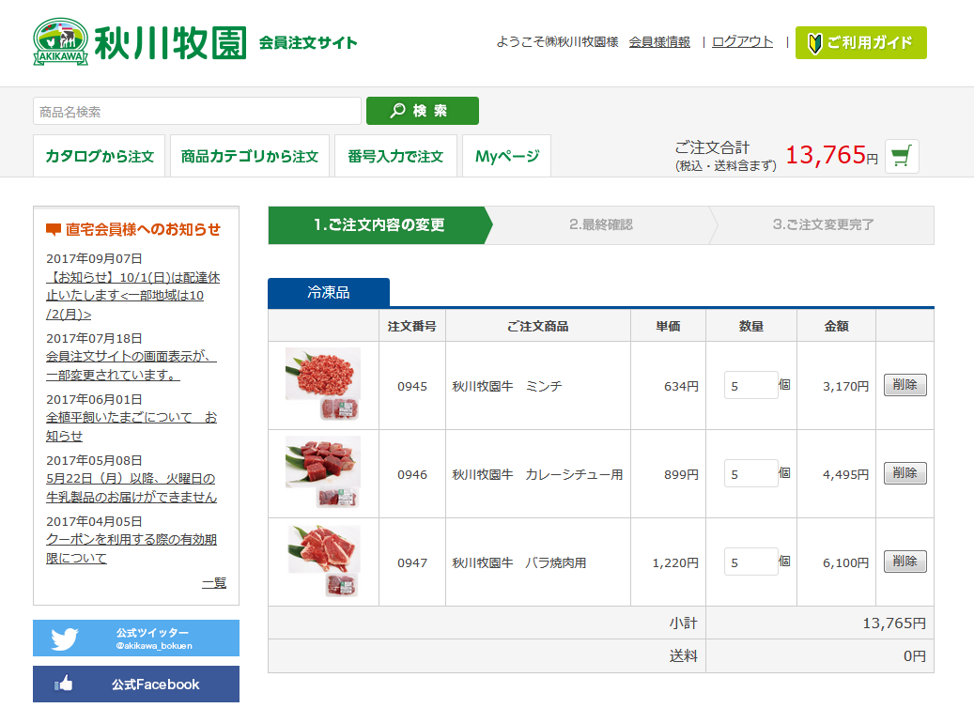Click the green 検索 search button

coord(423,111)
